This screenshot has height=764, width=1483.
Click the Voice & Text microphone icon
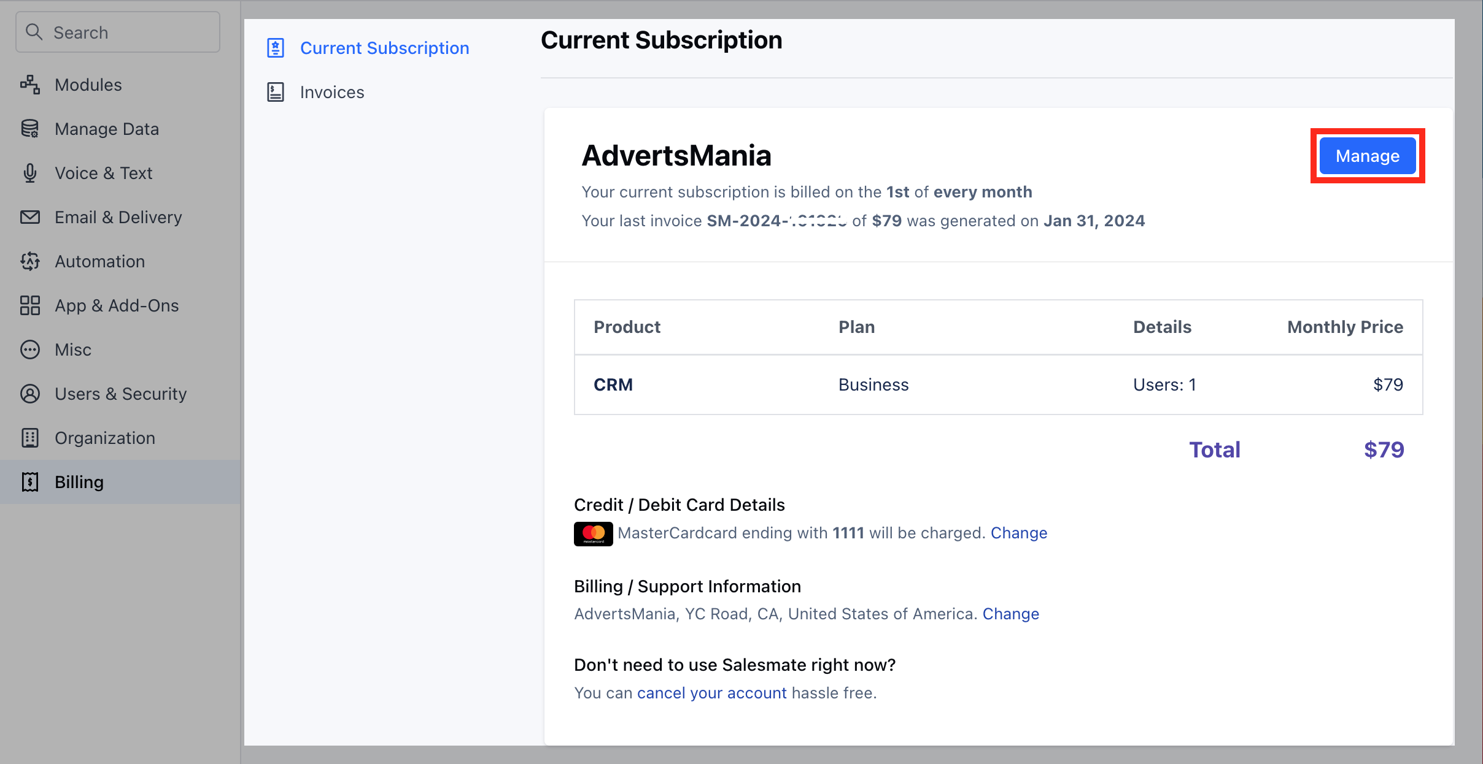[x=30, y=173]
